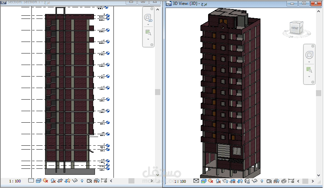Open Detail Level in Section view bar

click(x=31, y=181)
